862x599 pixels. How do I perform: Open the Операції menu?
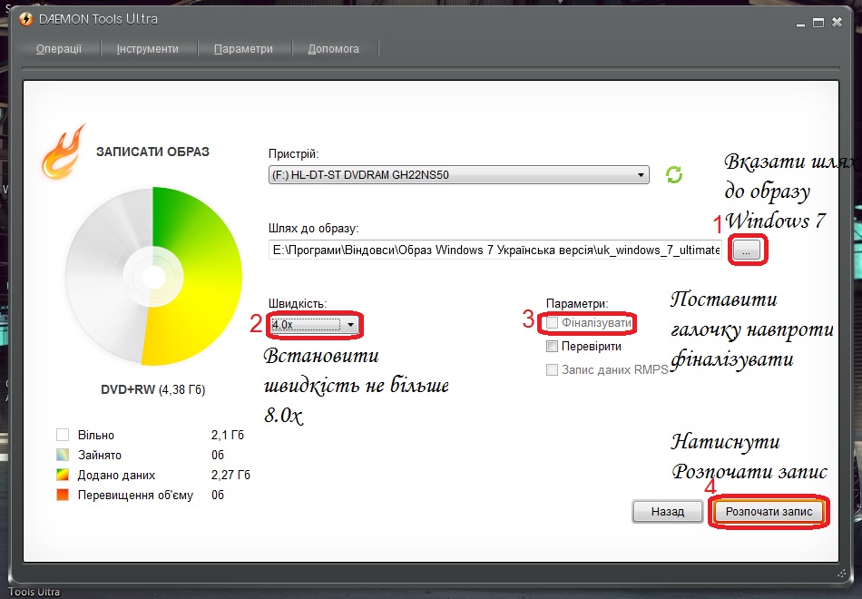coord(59,49)
